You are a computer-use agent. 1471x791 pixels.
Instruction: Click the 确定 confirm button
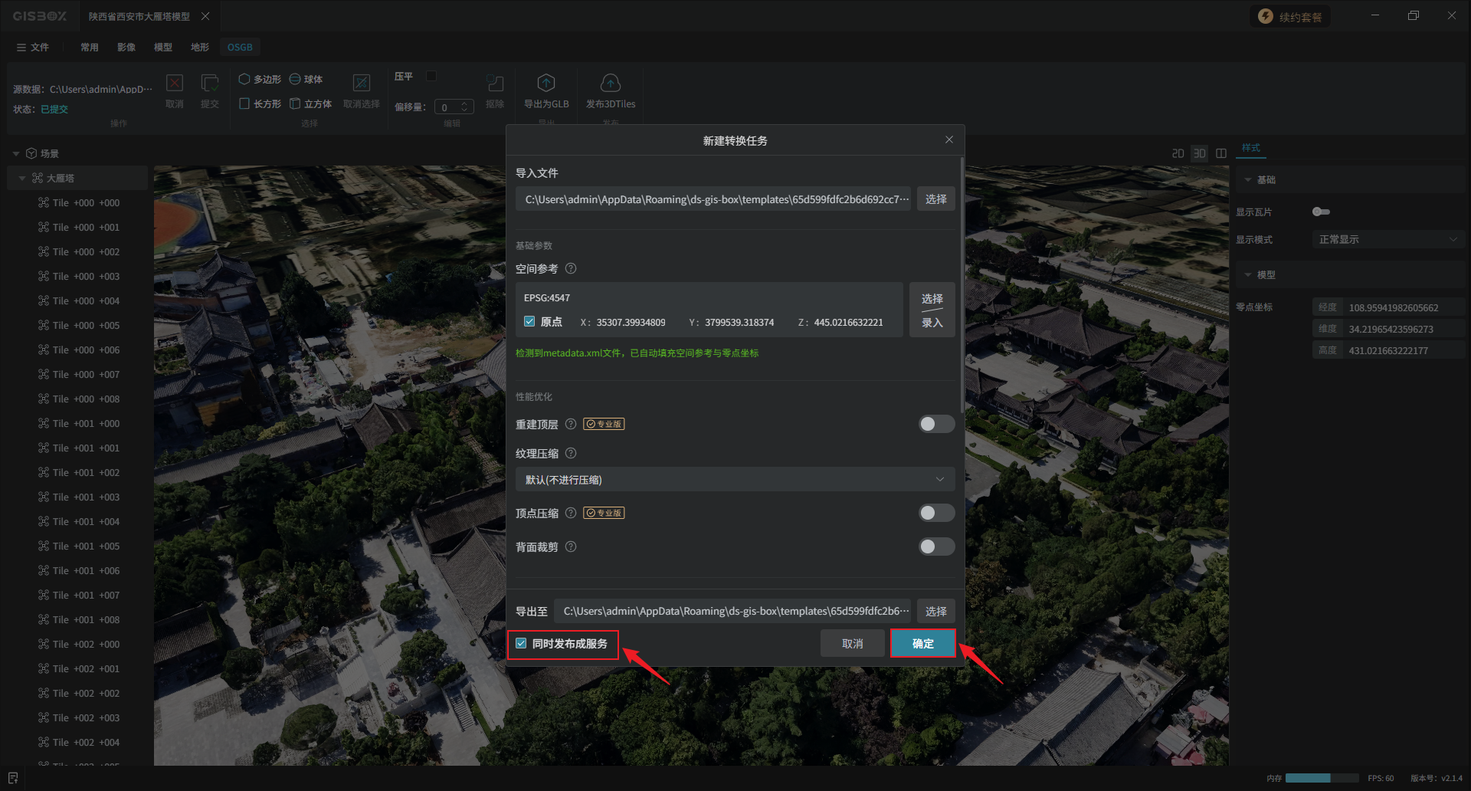click(922, 644)
